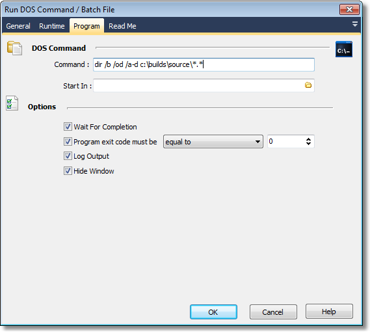Open the tab options menu icon
Image resolution: width=370 pixels, height=333 pixels.
click(x=354, y=24)
